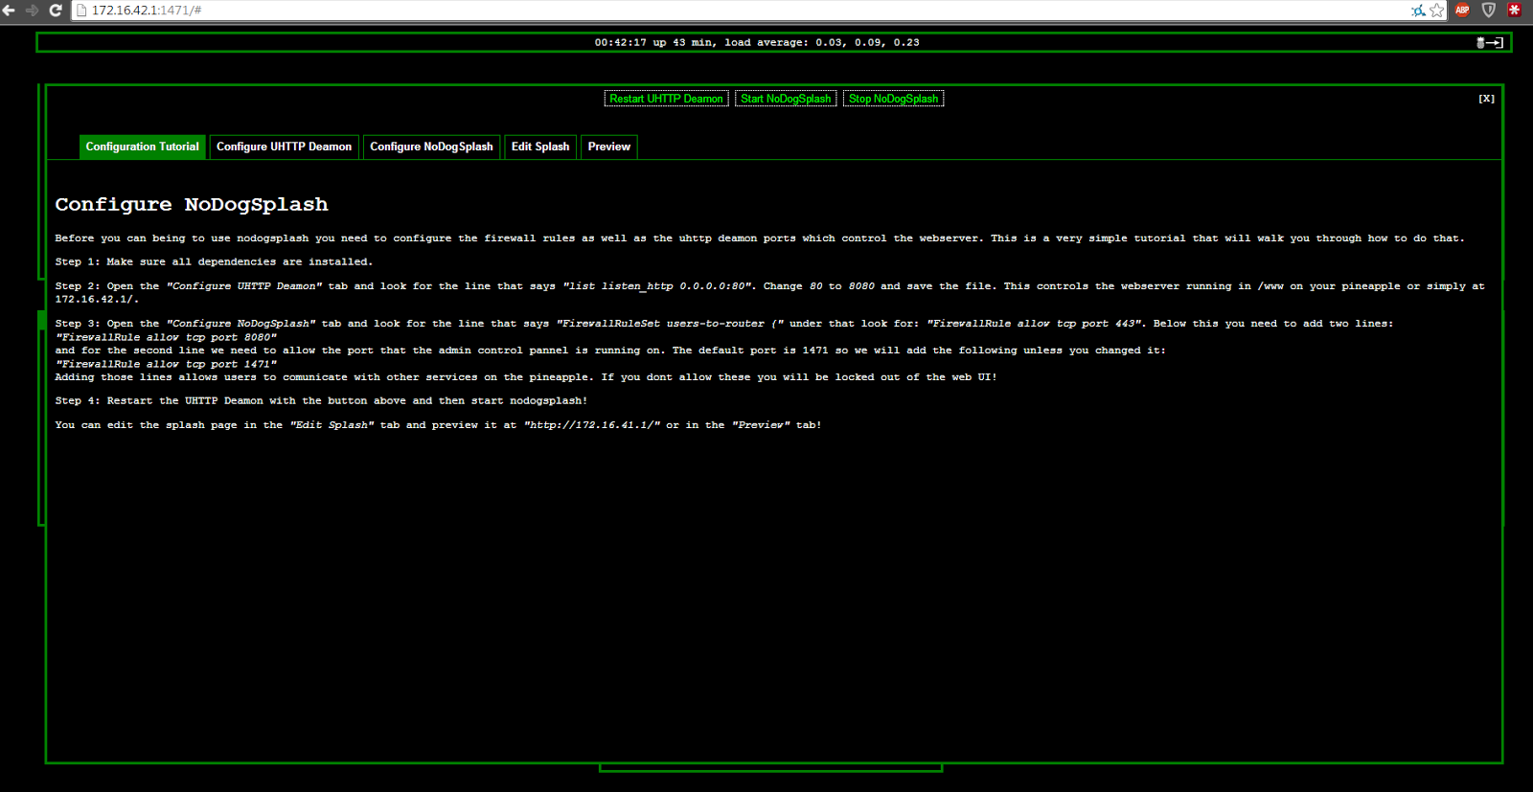
Task: Bookmark this page with the star icon
Action: pyautogui.click(x=1437, y=11)
